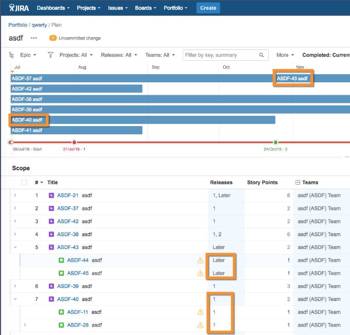350x335 pixels.
Task: Collapse the ASDF-43 epic row
Action: (x=15, y=247)
